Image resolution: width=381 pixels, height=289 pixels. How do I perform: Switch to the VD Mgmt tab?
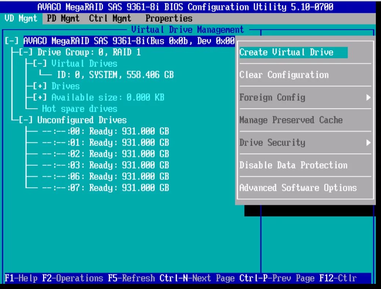tap(21, 18)
